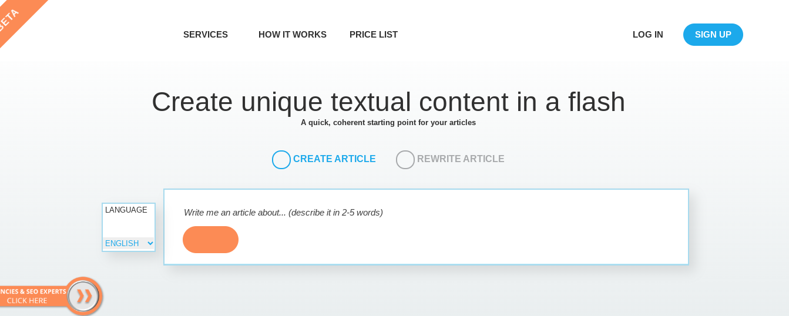The image size is (789, 316).
Task: Click the double-chevron arrow icon
Action: 84,296
